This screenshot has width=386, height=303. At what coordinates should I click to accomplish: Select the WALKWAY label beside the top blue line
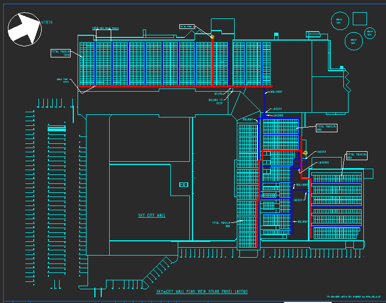277,92
